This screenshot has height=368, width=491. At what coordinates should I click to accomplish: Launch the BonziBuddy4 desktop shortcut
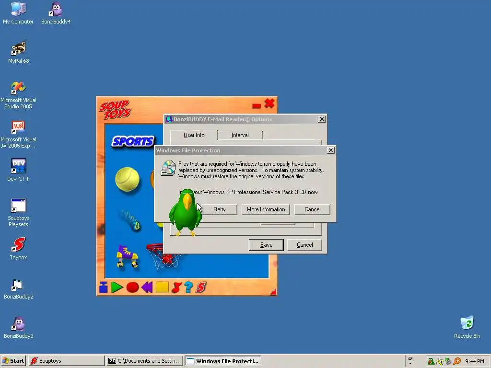tap(56, 13)
